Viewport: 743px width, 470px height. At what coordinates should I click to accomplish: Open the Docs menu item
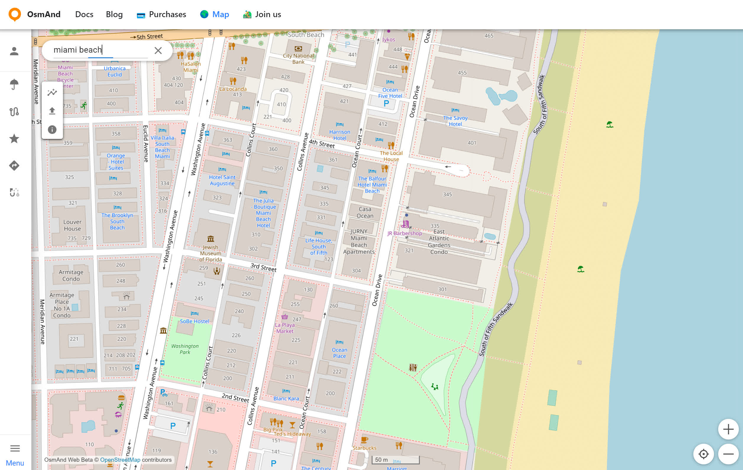84,14
